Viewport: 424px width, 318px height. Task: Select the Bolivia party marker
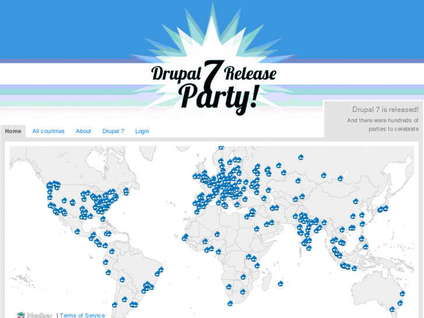pyautogui.click(x=122, y=279)
